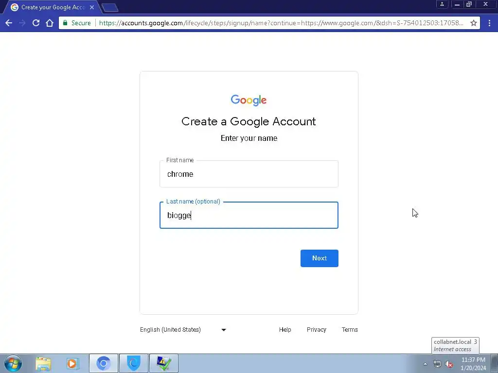The width and height of the screenshot is (498, 373).
Task: Open the Help link
Action: click(x=285, y=330)
